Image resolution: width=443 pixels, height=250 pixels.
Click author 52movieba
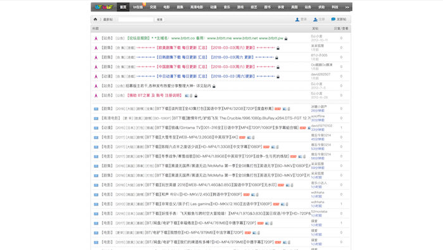coord(319,211)
